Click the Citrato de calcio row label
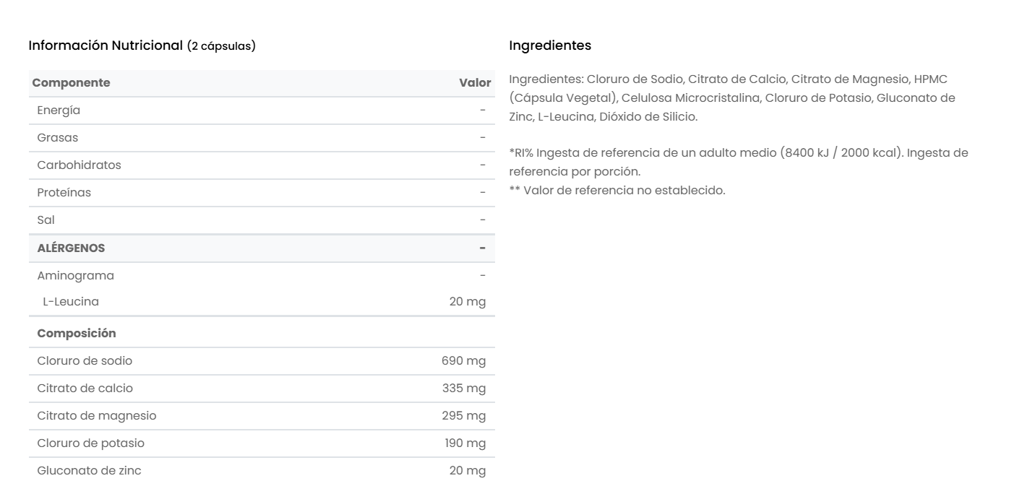This screenshot has height=494, width=1022. [x=85, y=388]
